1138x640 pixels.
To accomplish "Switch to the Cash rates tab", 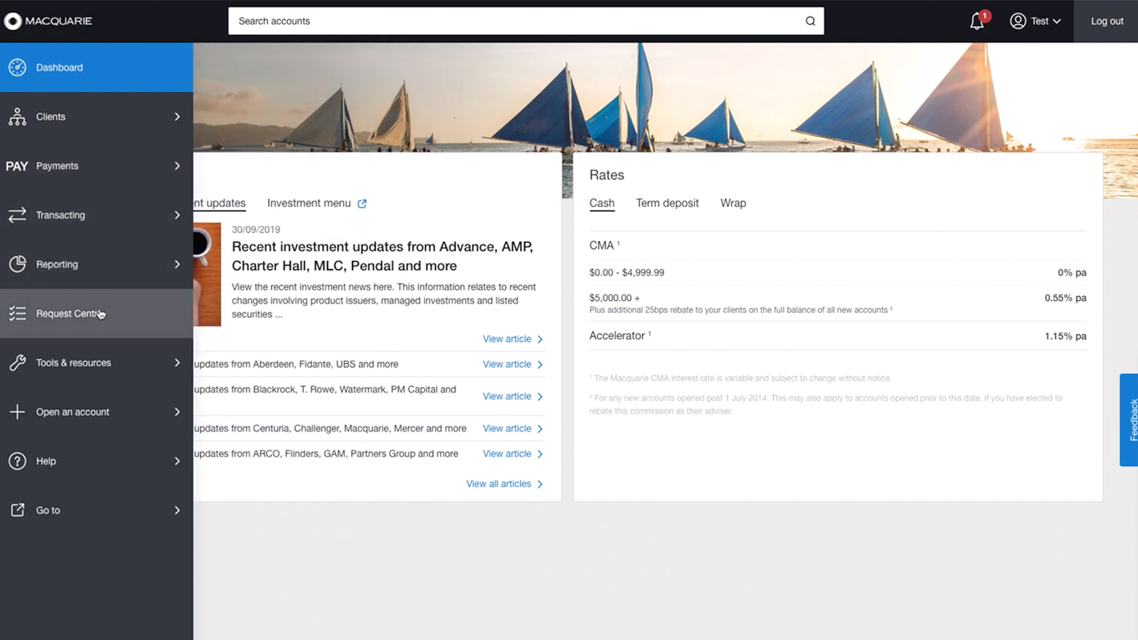I will (602, 203).
